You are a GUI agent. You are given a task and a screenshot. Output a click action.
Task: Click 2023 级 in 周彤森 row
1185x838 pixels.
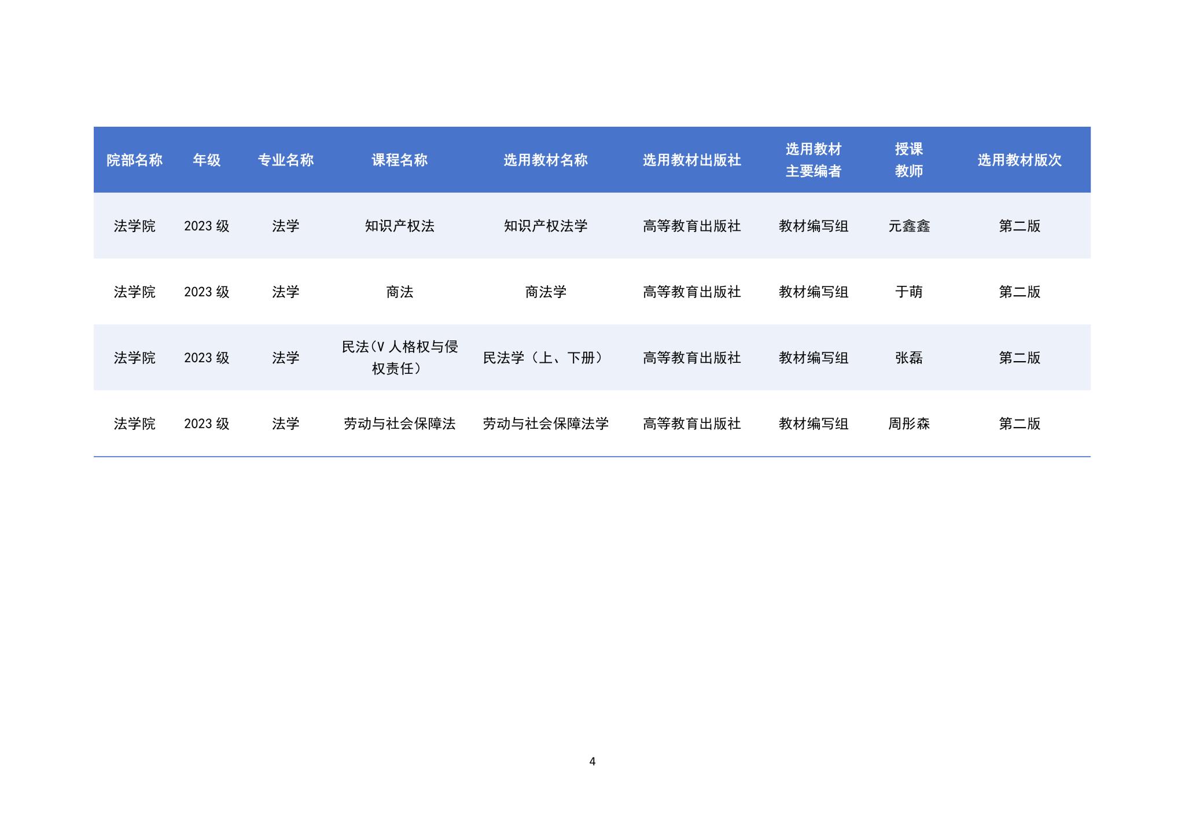(x=207, y=424)
